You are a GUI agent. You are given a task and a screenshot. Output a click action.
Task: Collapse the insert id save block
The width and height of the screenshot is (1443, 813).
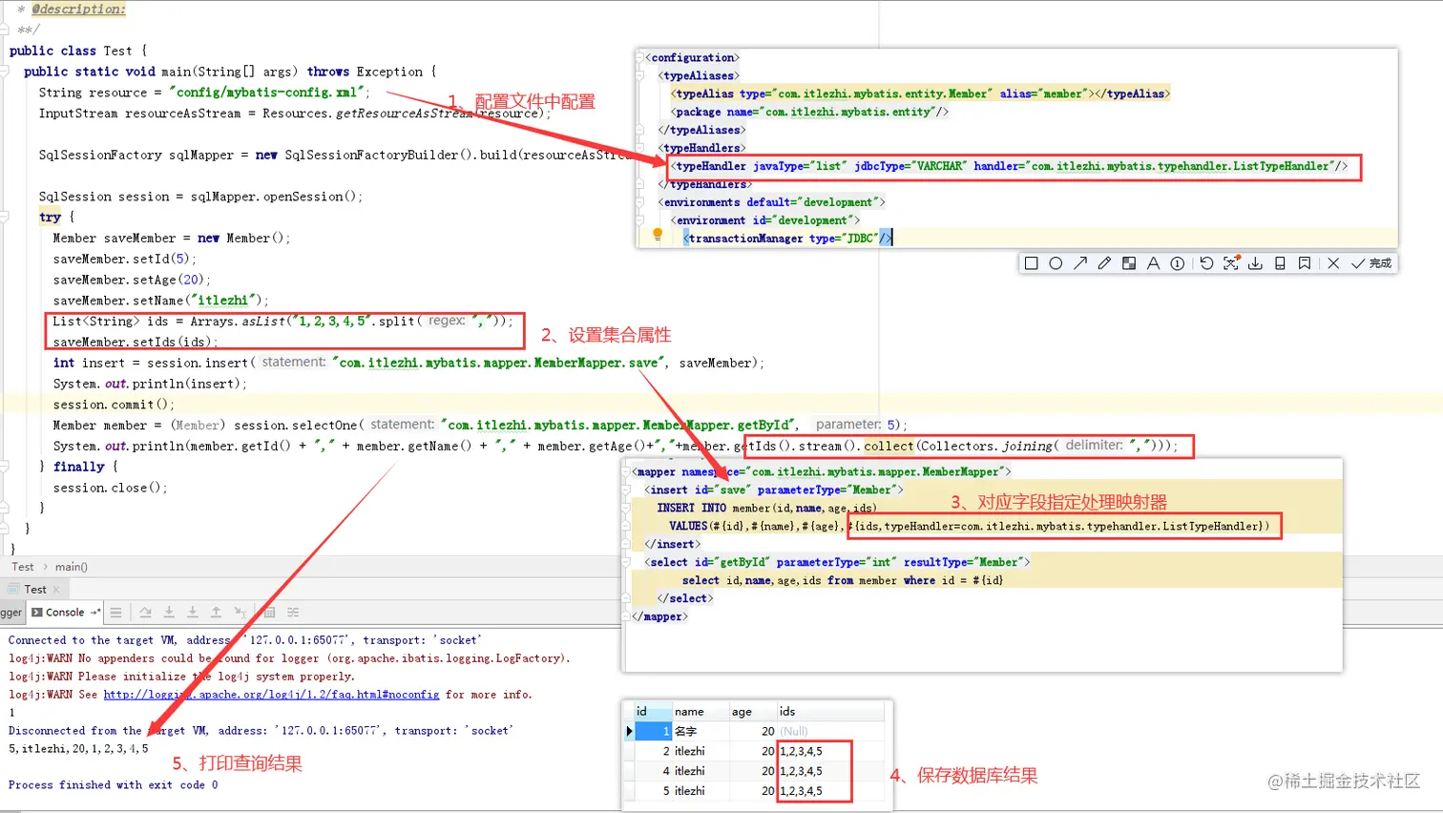628,490
